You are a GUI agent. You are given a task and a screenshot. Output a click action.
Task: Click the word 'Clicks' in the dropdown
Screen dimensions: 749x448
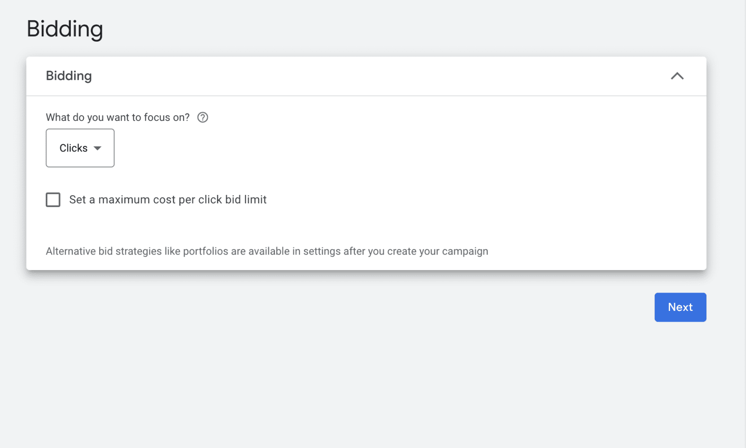73,148
